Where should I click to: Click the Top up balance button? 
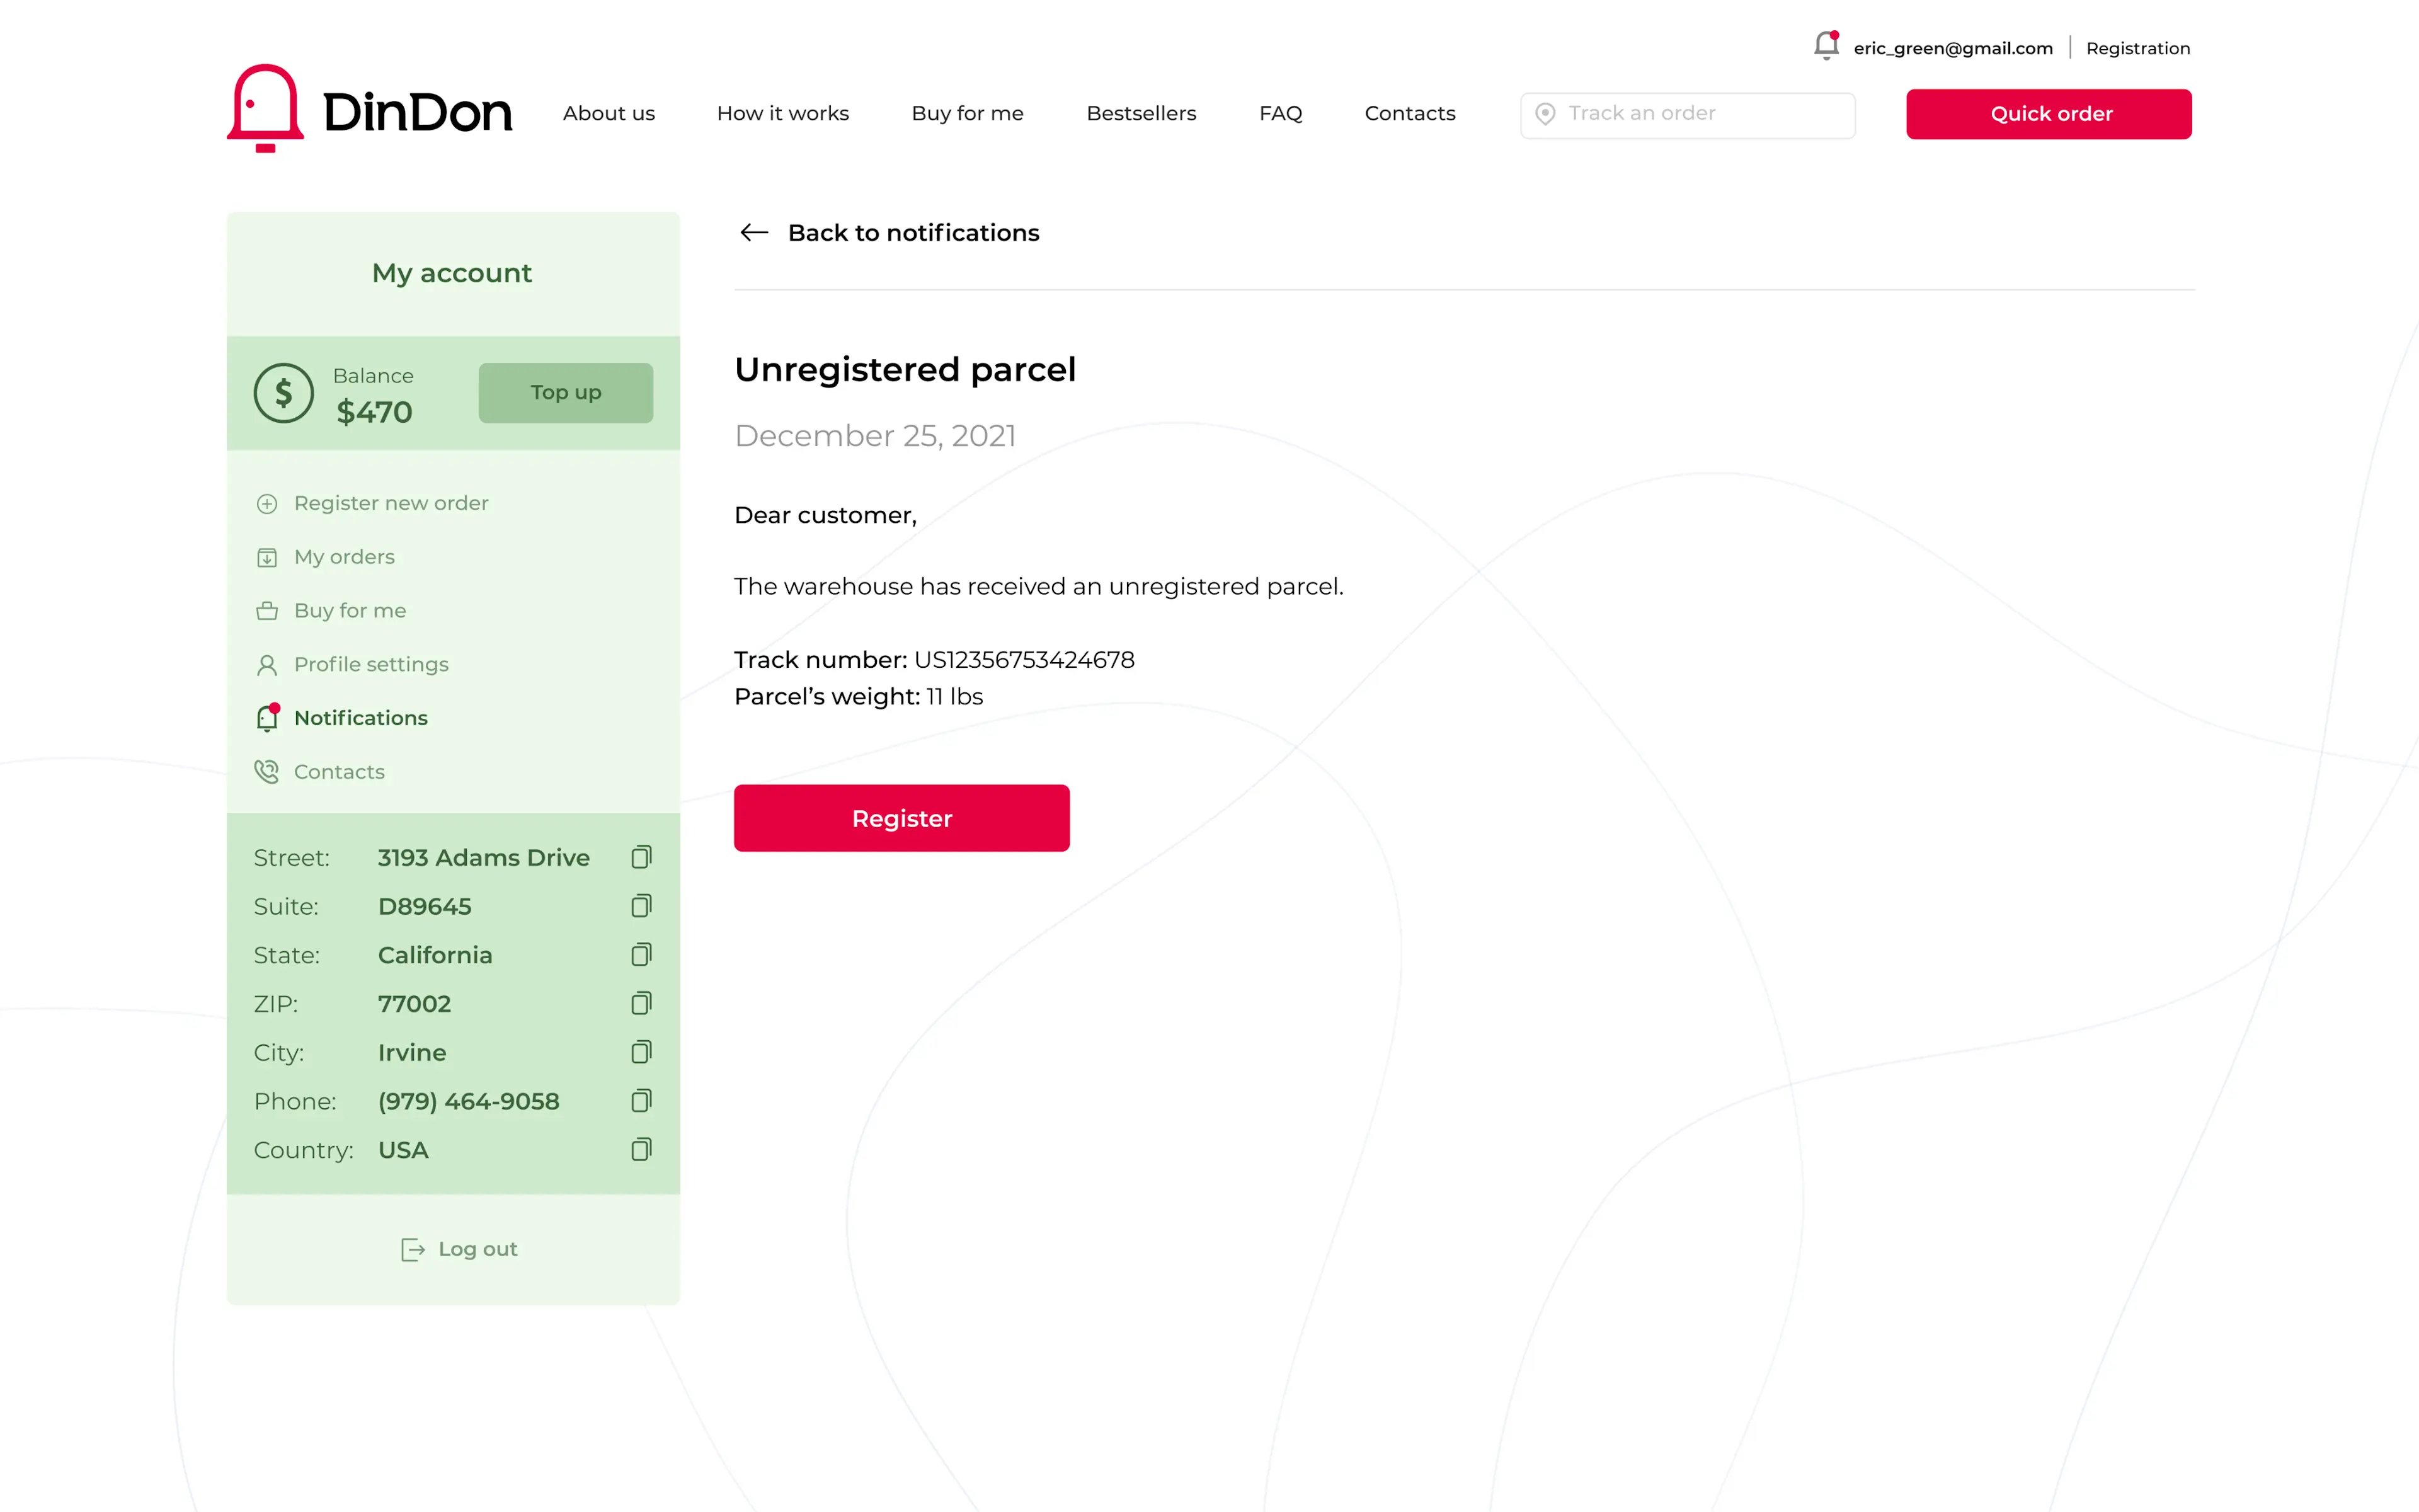tap(565, 393)
